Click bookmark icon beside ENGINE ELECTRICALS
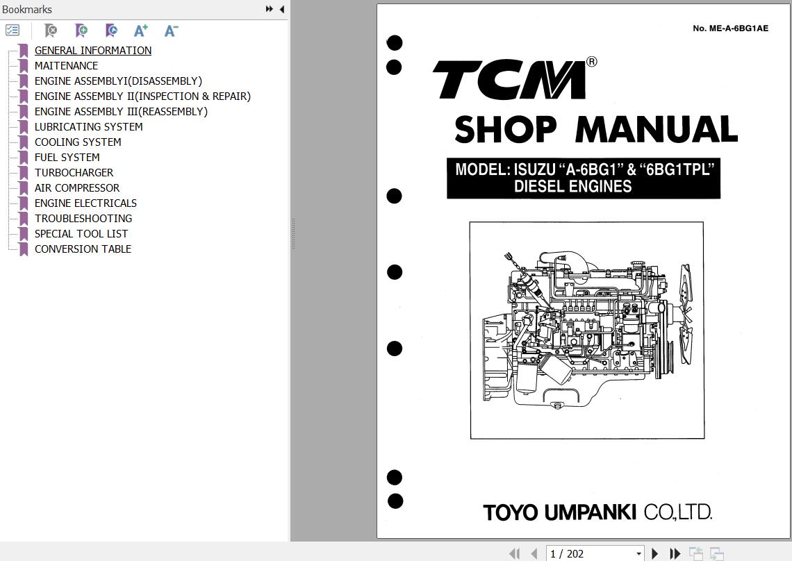The width and height of the screenshot is (792, 561). click(23, 203)
